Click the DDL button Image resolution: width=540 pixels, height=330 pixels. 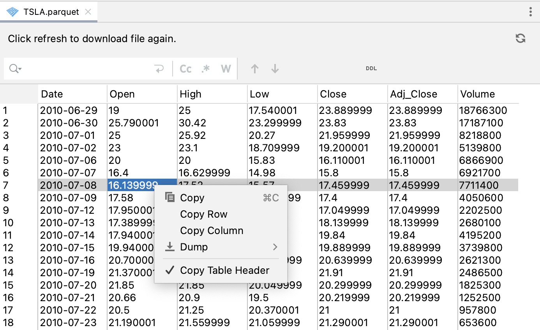[371, 68]
